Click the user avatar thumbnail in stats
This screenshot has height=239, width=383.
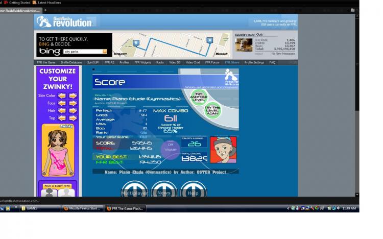[244, 45]
